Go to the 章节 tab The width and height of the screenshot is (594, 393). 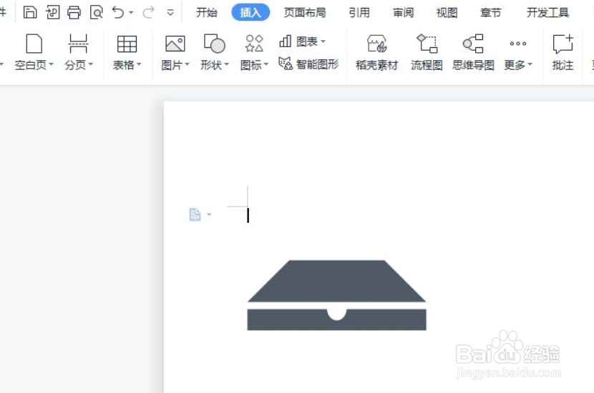point(491,12)
